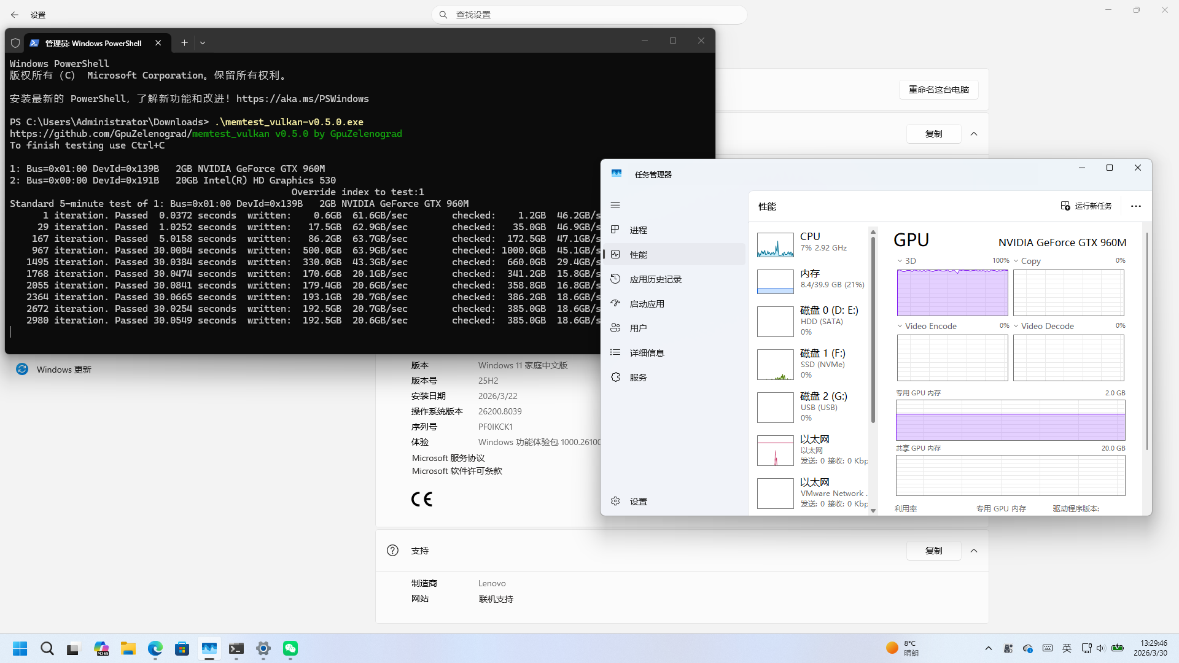Click the Settings search input field

589,15
